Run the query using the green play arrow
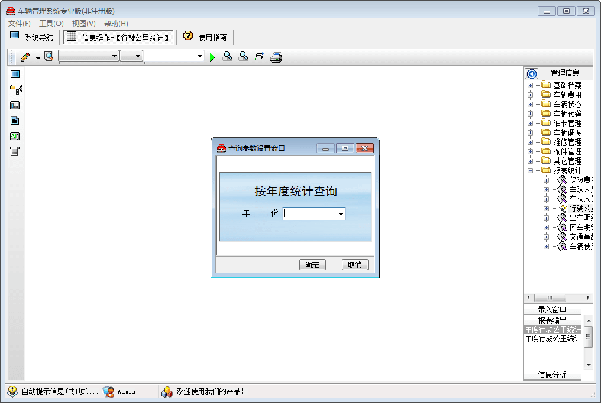This screenshot has height=403, width=601. click(212, 56)
